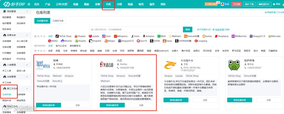
Task: Click the 插件下载 button
Action: pyautogui.click(x=249, y=4)
